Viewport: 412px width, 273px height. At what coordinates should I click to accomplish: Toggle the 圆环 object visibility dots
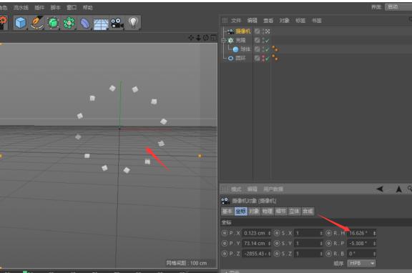tap(263, 58)
